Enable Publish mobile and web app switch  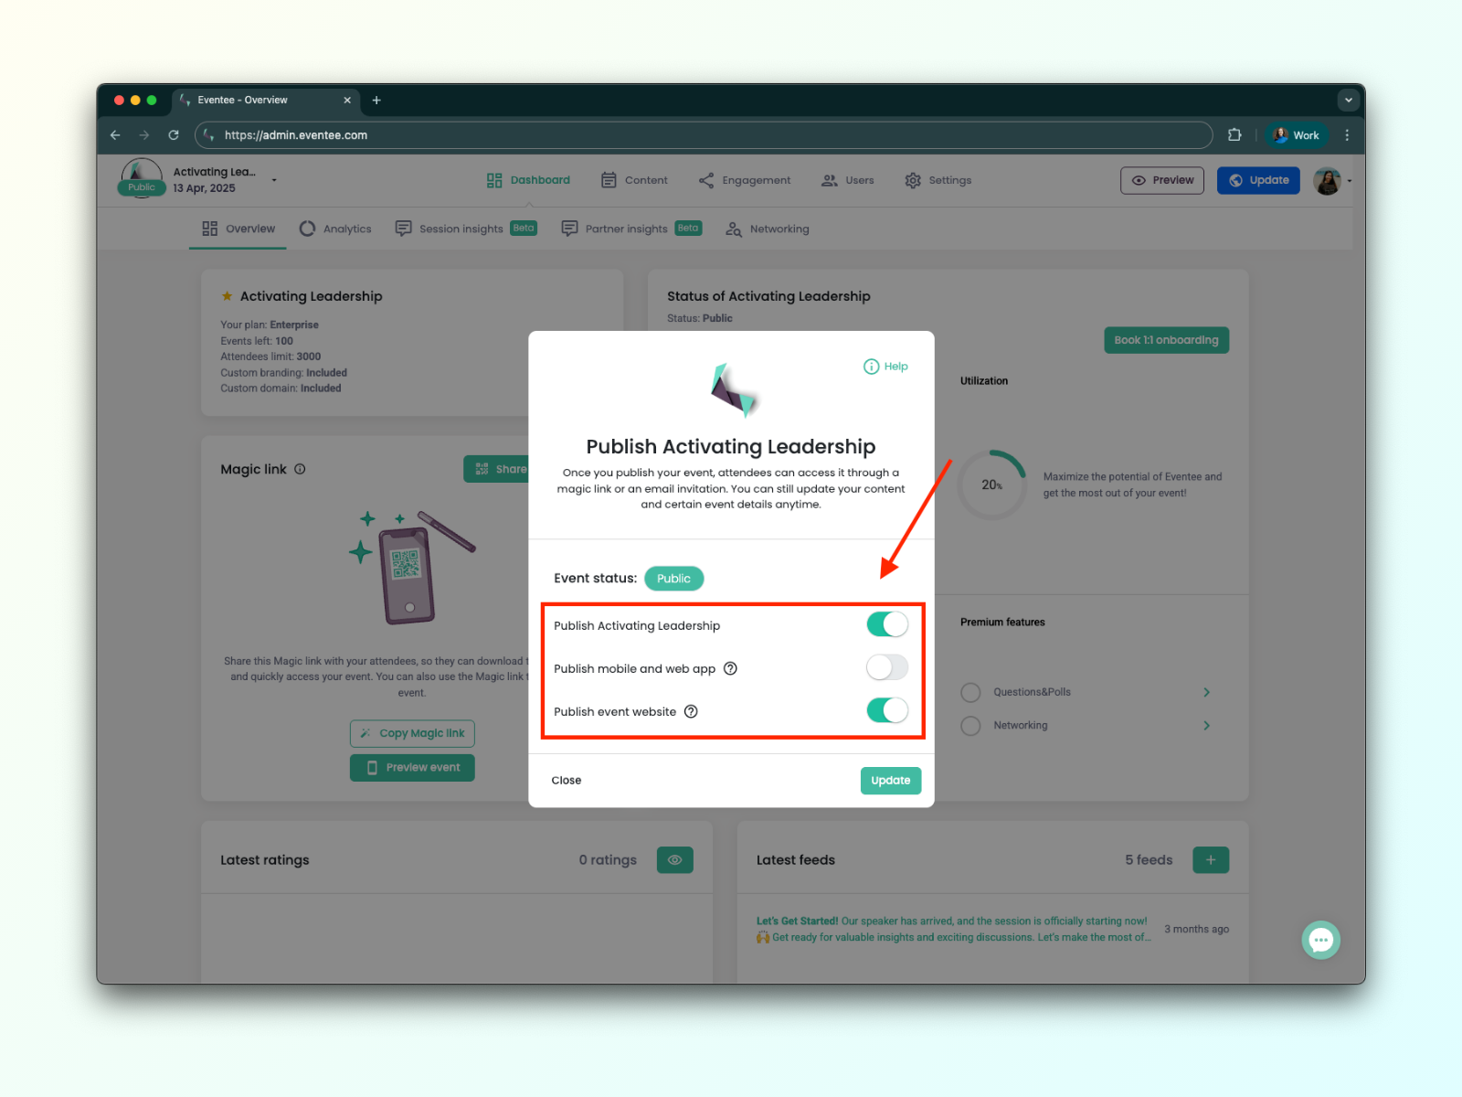pyautogui.click(x=887, y=667)
